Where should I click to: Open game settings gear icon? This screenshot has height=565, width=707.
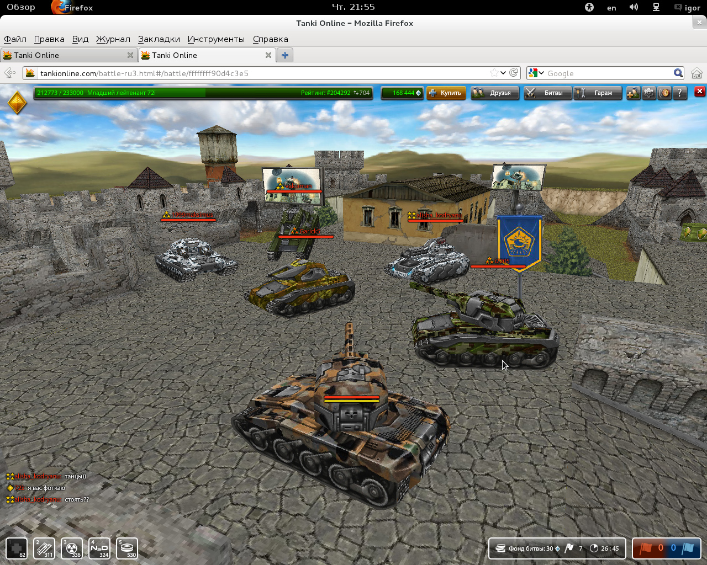pyautogui.click(x=649, y=93)
